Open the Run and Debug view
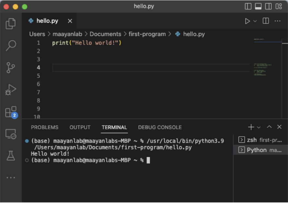 (11, 90)
